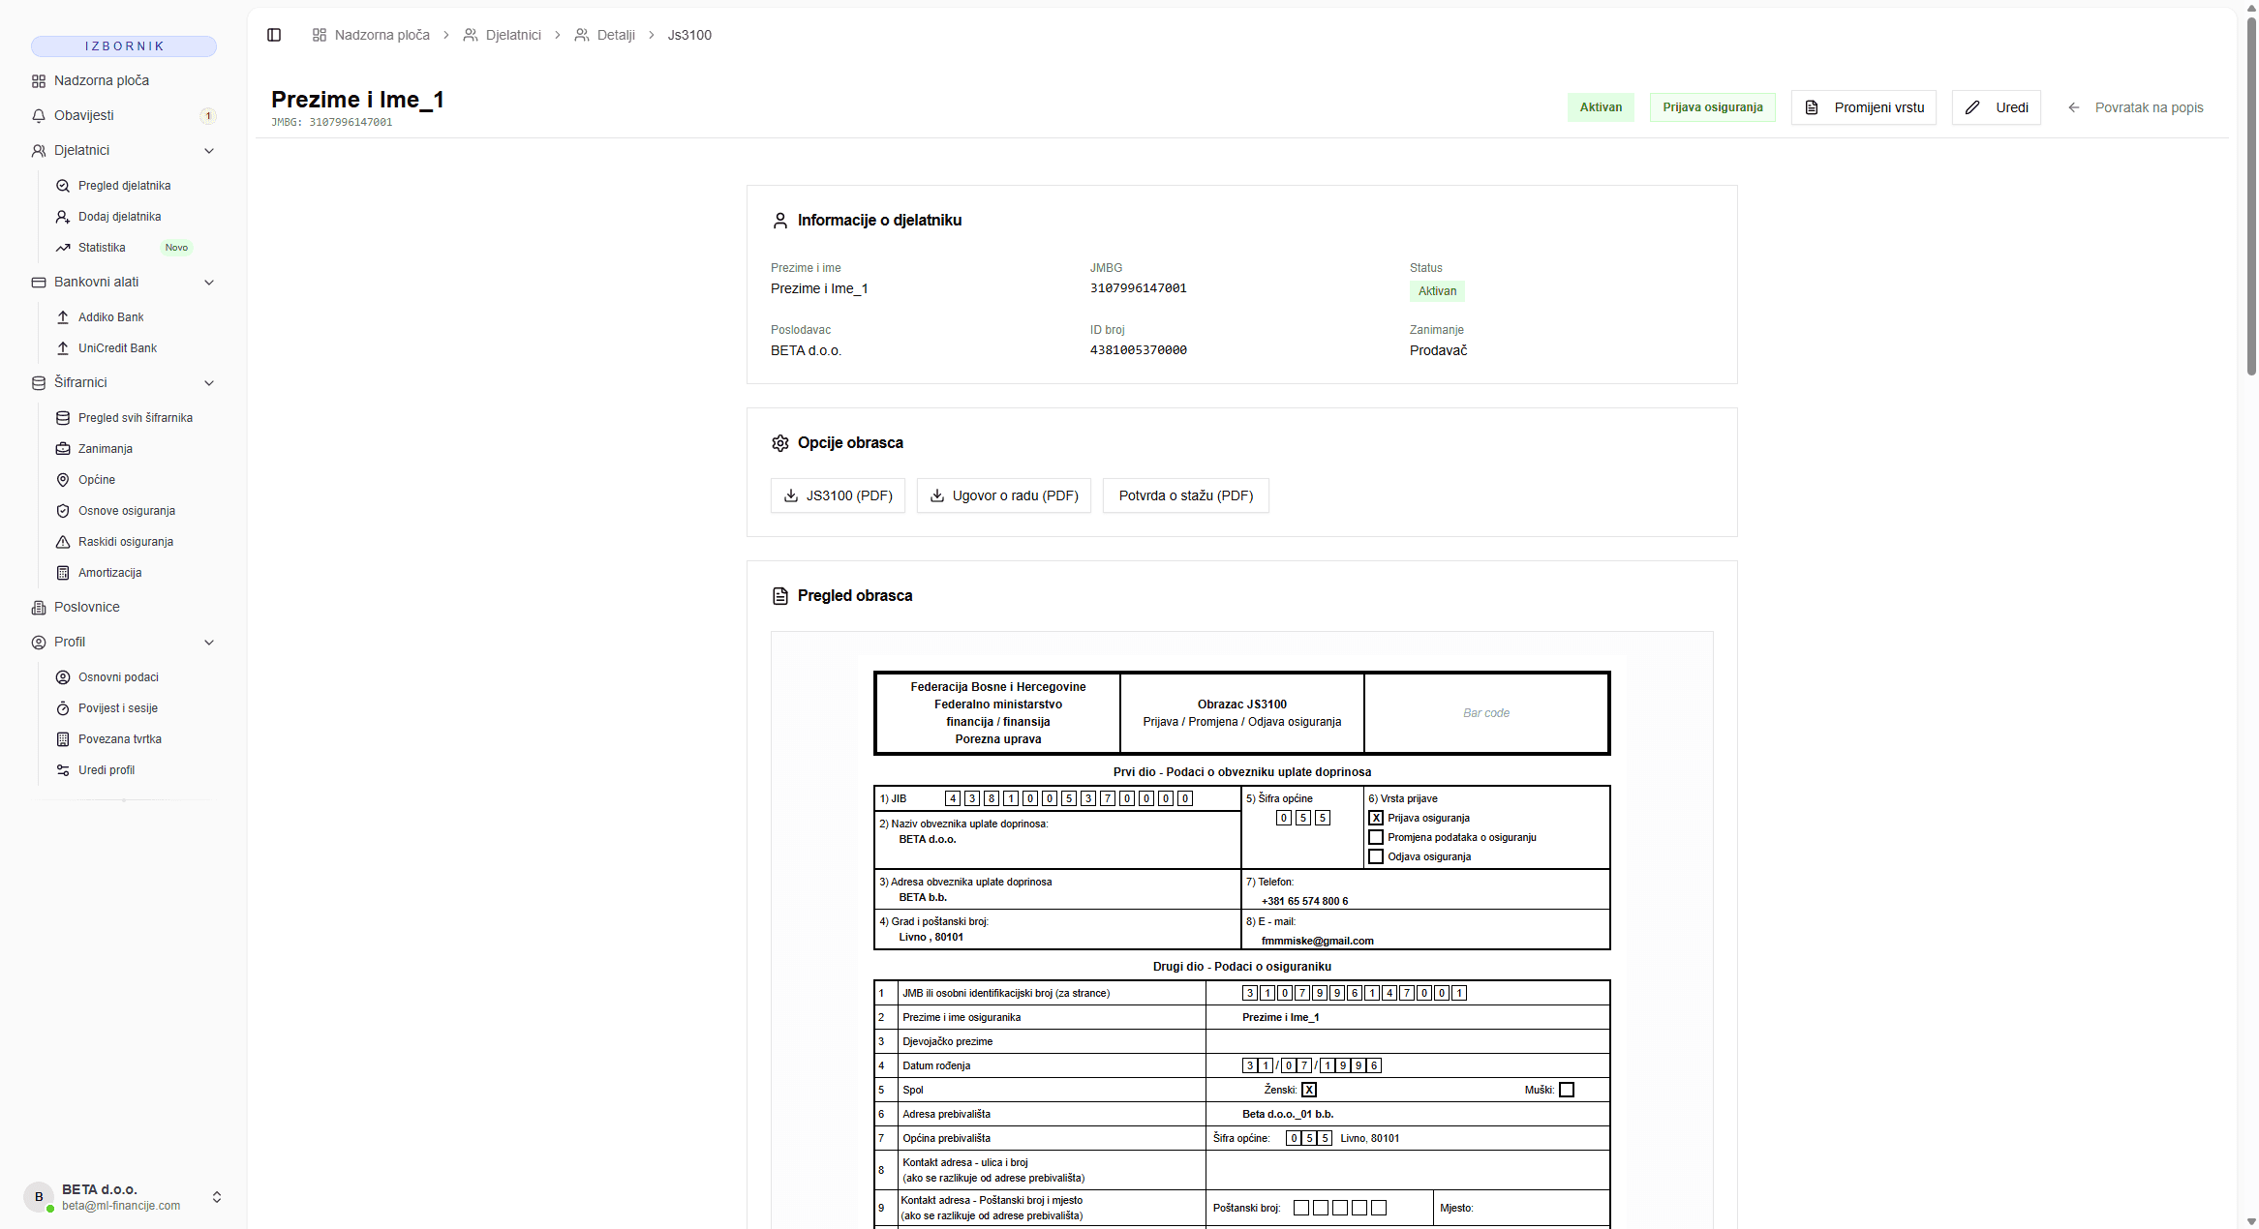Click the Zanimanja briefcase icon

pos(63,448)
